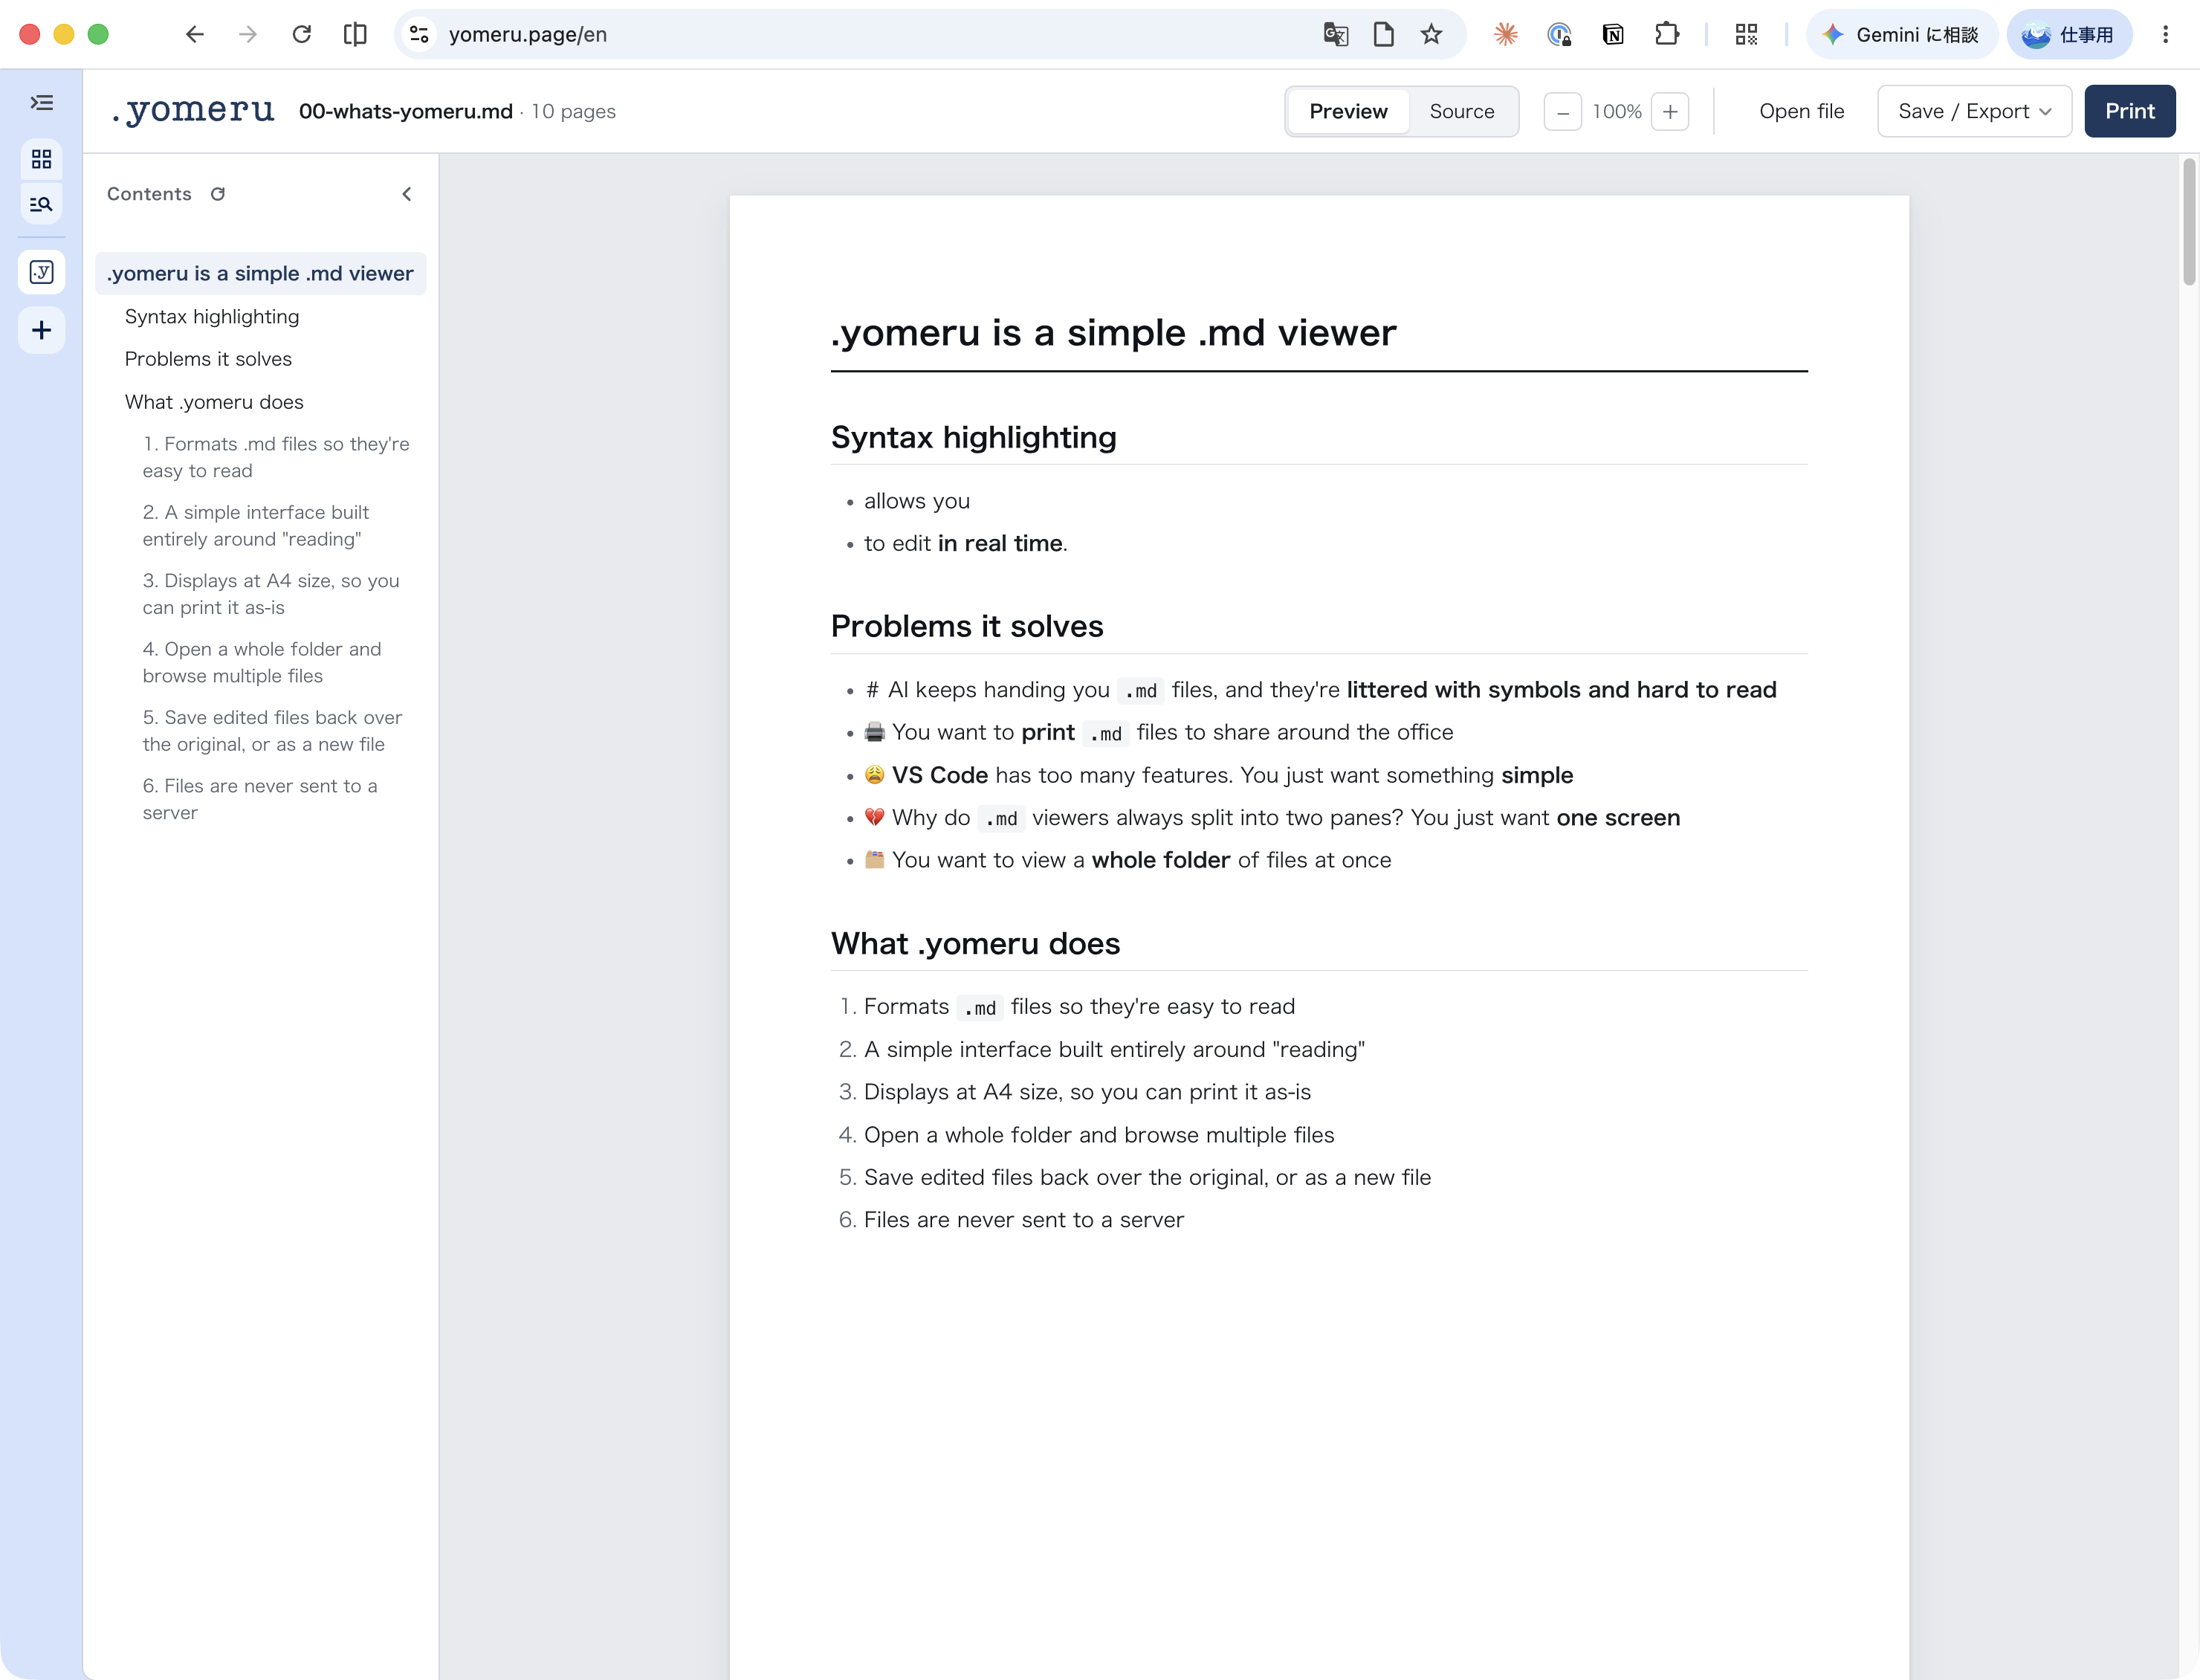Jump to Problems it solves in Contents
Image resolution: width=2200 pixels, height=1680 pixels.
(208, 359)
